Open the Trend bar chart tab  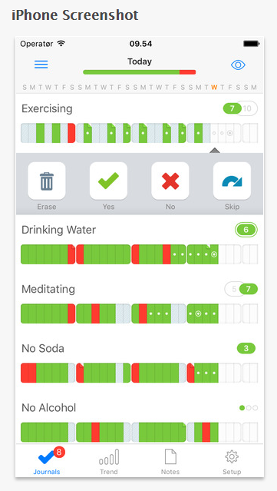109,462
